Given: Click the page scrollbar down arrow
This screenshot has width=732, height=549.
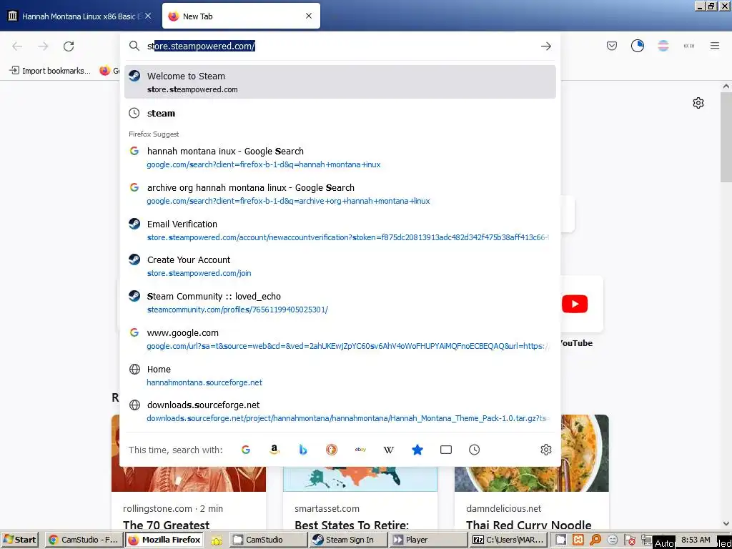Looking at the screenshot, I should click(726, 524).
